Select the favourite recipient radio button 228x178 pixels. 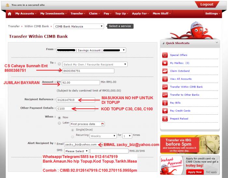59,64
